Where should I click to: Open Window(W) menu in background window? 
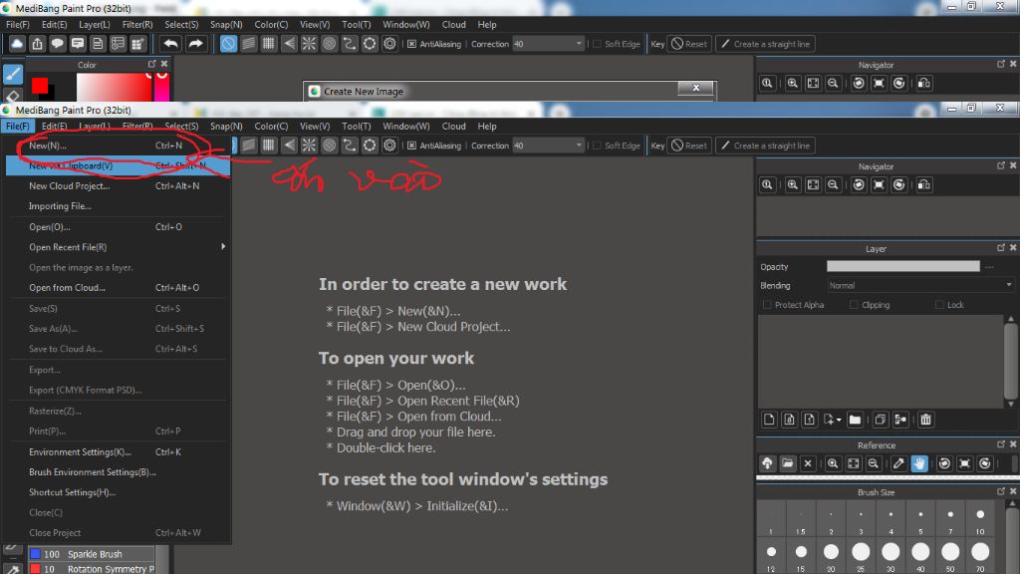pyautogui.click(x=406, y=25)
